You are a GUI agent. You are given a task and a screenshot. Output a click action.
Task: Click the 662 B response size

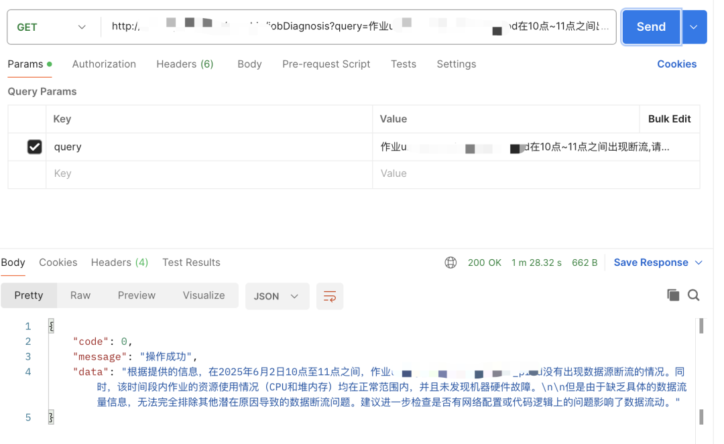pyautogui.click(x=585, y=263)
